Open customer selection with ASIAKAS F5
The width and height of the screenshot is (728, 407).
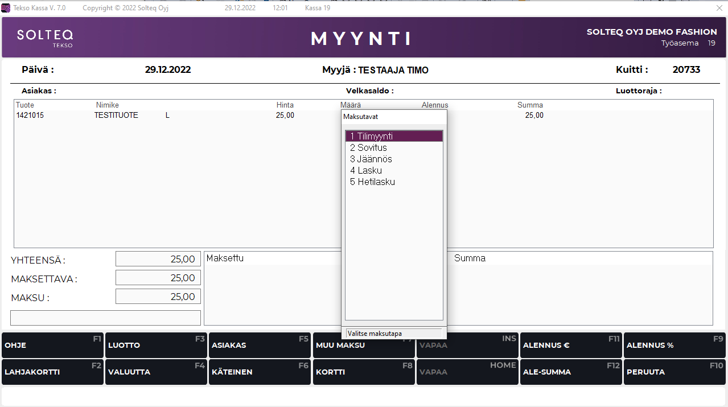(260, 345)
